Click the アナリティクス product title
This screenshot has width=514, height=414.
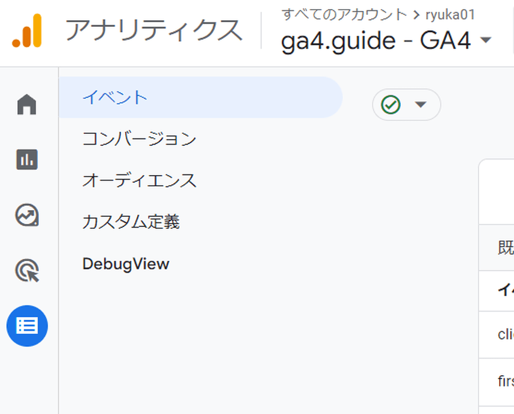pos(154,30)
